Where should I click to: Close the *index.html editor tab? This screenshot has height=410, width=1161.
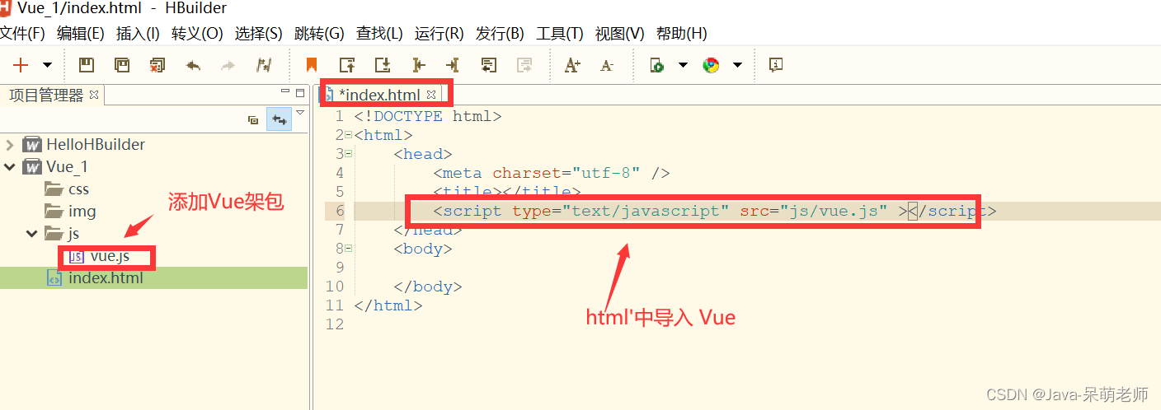[x=431, y=95]
